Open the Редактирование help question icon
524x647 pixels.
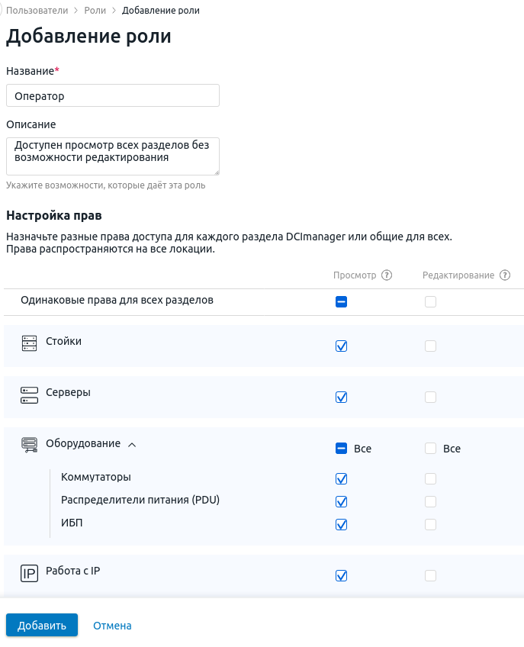pos(505,275)
